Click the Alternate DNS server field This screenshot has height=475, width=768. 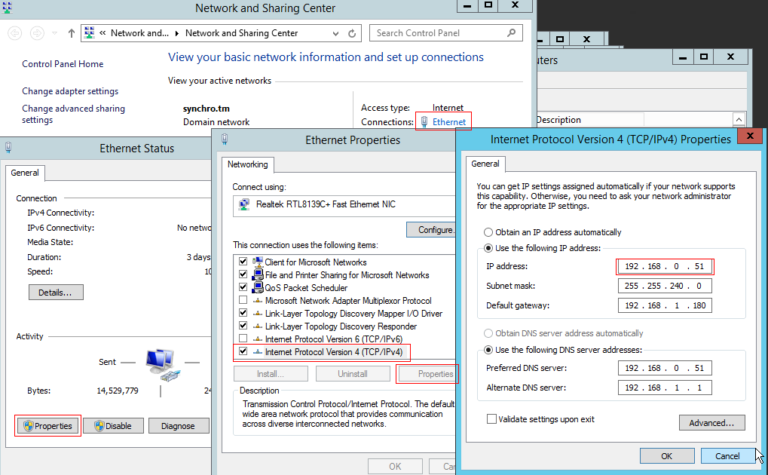[665, 388]
